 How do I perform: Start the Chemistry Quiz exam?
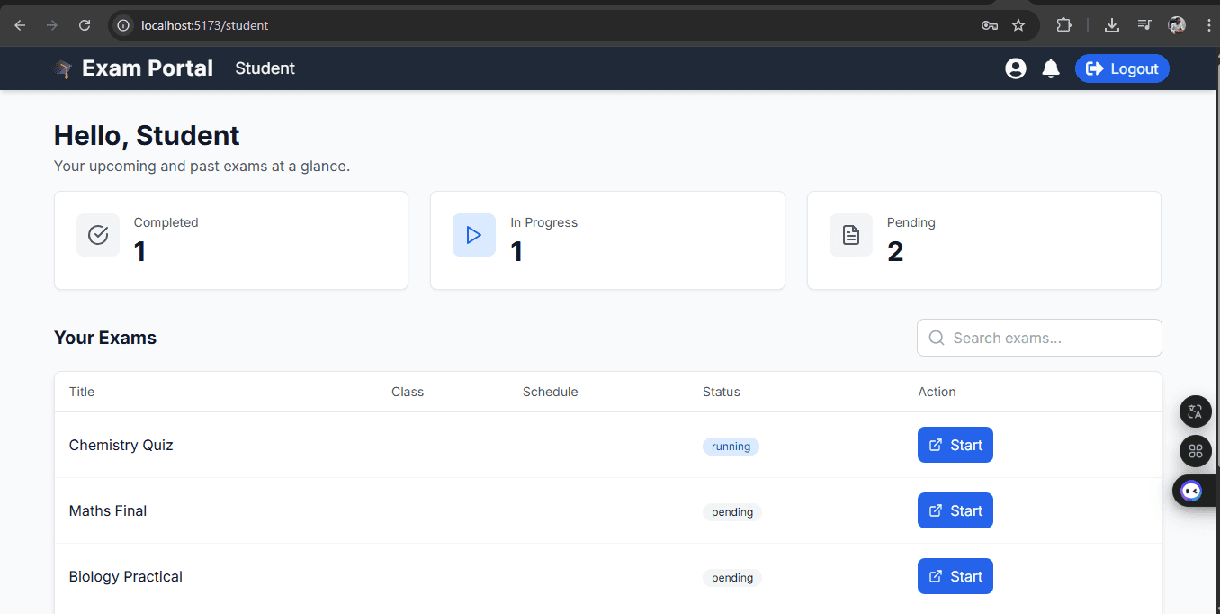click(x=955, y=445)
